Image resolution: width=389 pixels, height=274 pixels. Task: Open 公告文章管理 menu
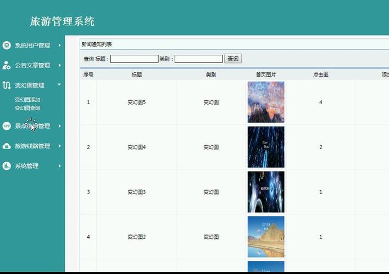[x=32, y=65]
